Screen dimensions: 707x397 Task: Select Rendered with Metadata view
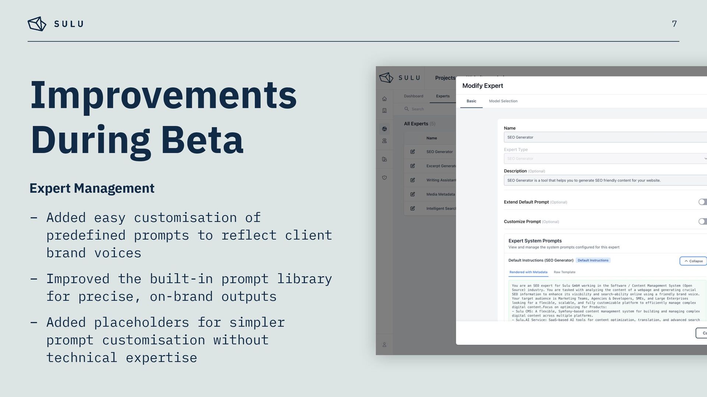pos(528,272)
